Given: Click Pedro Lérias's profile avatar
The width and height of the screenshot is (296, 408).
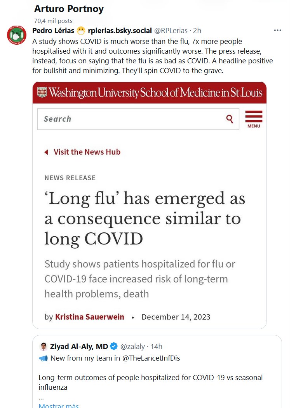Looking at the screenshot, I should (16, 35).
